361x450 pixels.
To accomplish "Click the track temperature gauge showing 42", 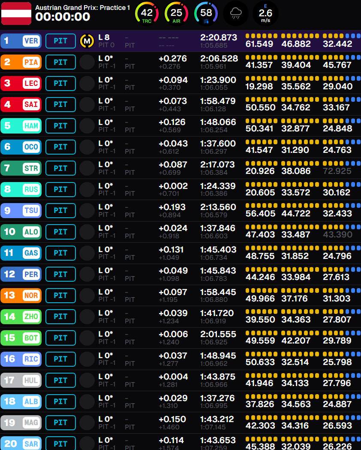I will point(147,13).
